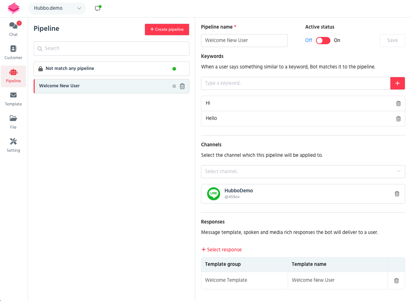The image size is (411, 301).
Task: Click the Pipeline sidebar icon
Action: coord(13,76)
